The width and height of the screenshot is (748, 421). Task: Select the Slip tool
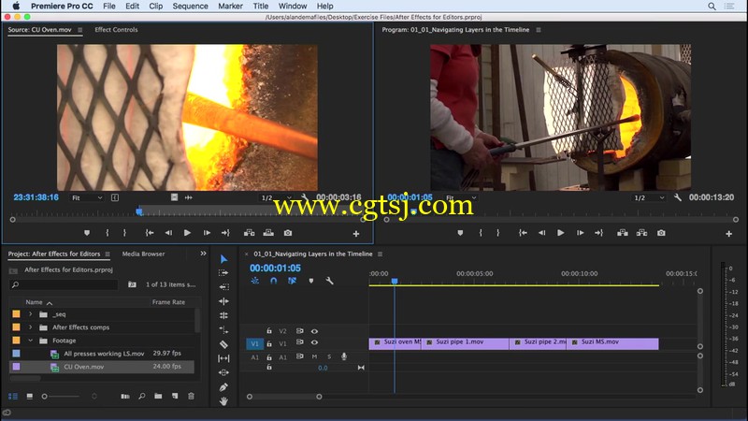pyautogui.click(x=223, y=358)
